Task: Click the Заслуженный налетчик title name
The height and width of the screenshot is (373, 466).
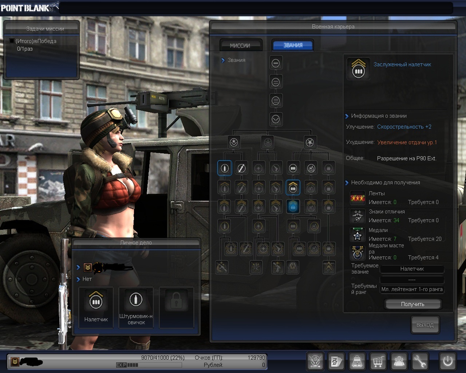Action: 402,64
